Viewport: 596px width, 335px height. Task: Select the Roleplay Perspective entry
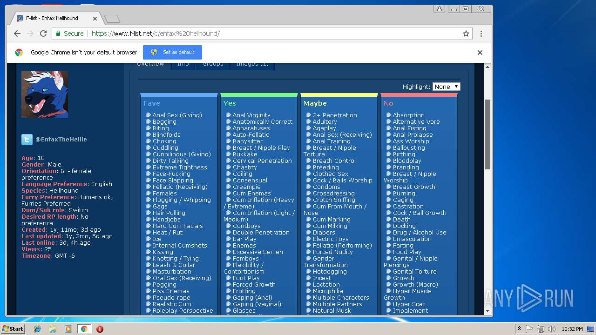[183, 310]
